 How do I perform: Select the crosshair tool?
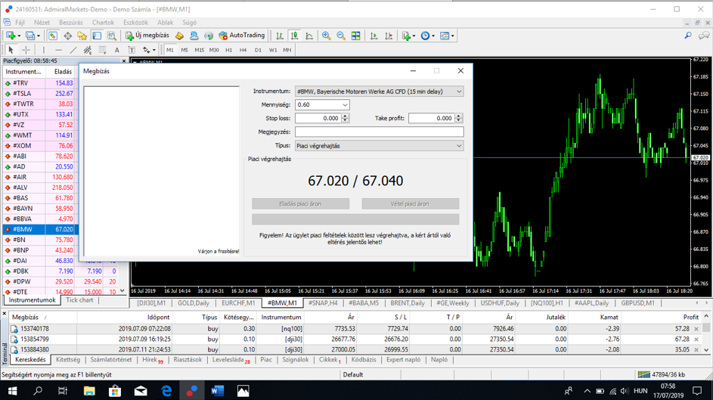point(26,50)
